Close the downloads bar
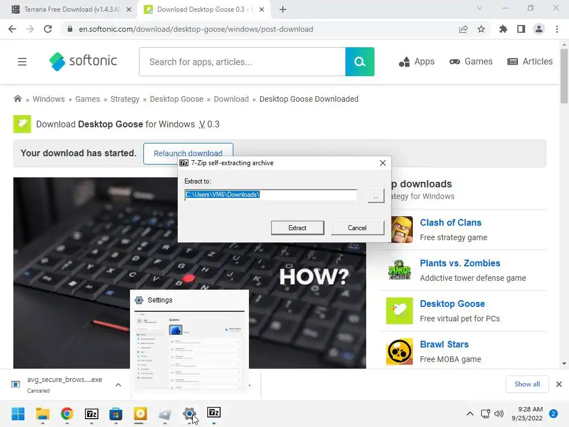 [x=559, y=384]
